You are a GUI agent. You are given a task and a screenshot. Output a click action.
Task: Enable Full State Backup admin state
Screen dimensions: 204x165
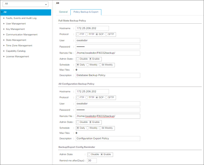click(x=90, y=59)
